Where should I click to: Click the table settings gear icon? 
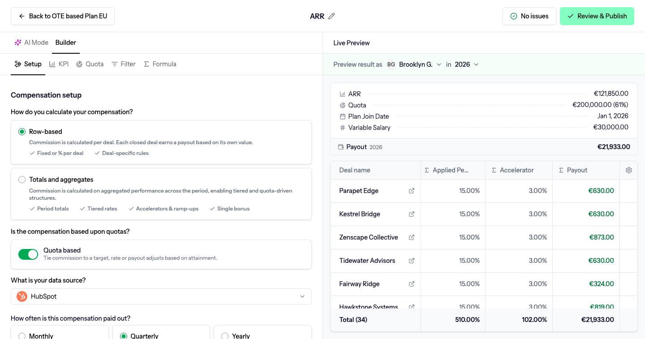tap(629, 170)
